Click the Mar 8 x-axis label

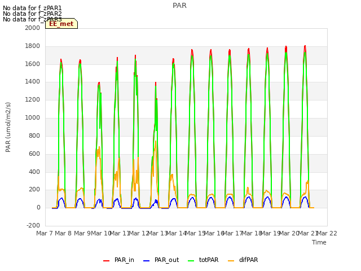[x=63, y=233]
